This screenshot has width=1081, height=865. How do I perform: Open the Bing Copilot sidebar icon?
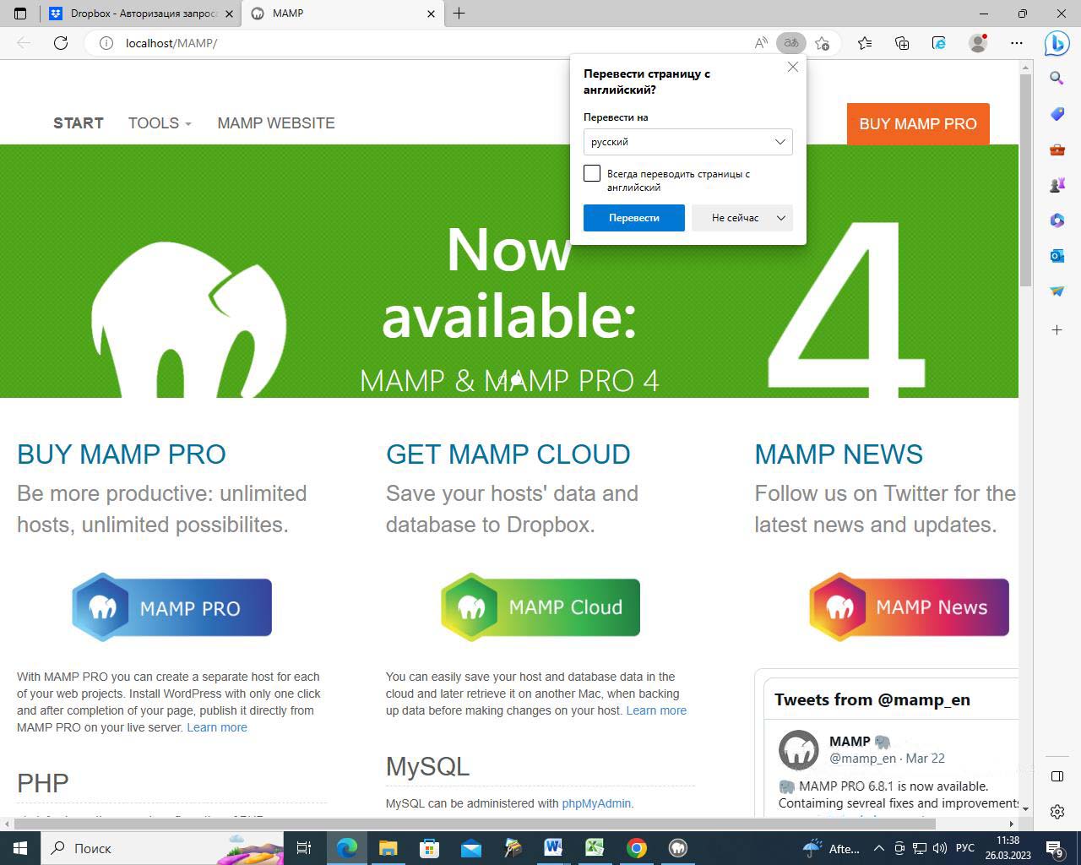[x=1057, y=43]
